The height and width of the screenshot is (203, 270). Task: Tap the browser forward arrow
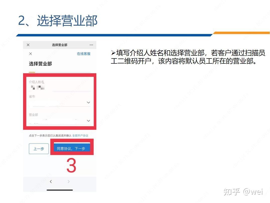pyautogui.click(x=69, y=182)
